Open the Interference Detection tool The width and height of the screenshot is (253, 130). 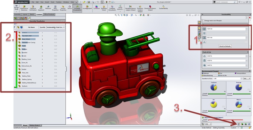[x=24, y=8]
